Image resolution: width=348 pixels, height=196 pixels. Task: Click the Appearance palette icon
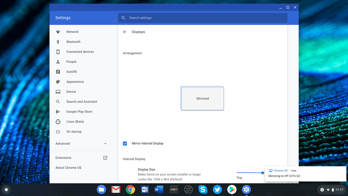(x=58, y=82)
